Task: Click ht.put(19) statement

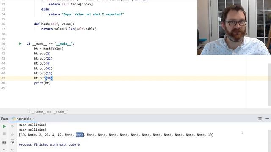Action: click(x=43, y=73)
